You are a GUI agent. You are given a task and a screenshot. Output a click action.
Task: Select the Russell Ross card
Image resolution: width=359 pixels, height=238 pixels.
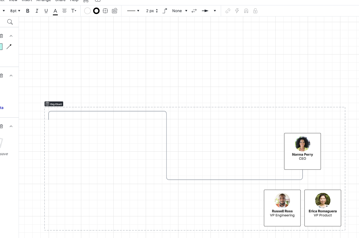(x=282, y=208)
